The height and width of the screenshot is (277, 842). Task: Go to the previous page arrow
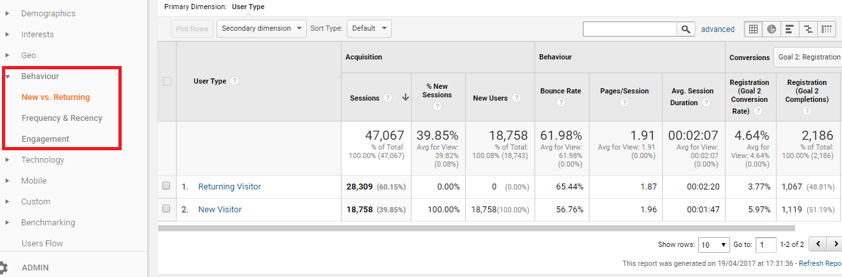(x=817, y=244)
